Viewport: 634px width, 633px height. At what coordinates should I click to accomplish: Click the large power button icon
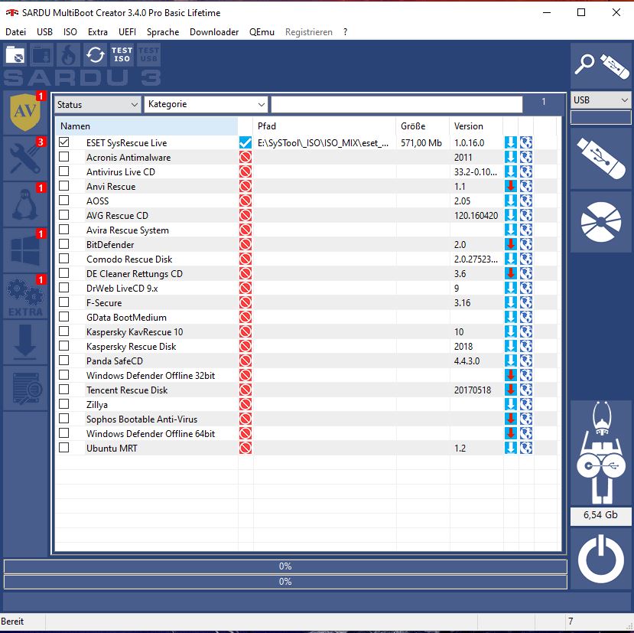pyautogui.click(x=601, y=559)
